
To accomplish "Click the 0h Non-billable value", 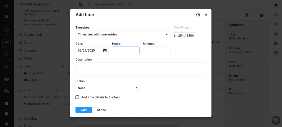I will [x=231, y=89].
